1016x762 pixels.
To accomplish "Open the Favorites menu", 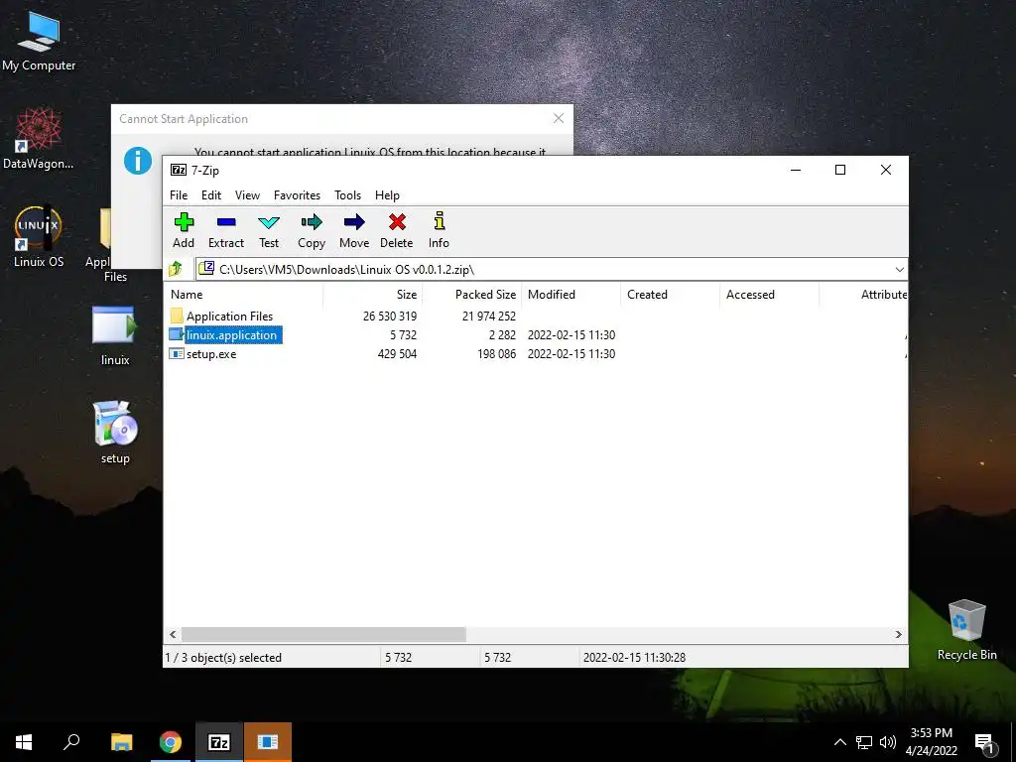I will coord(297,195).
